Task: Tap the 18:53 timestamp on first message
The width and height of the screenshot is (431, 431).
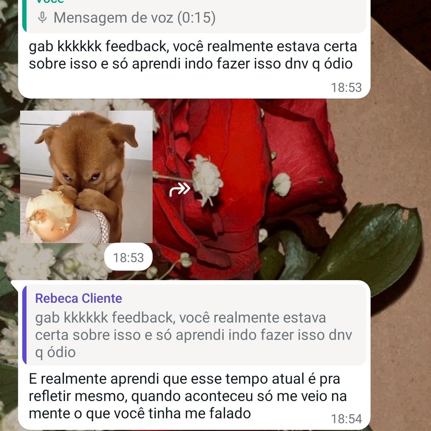Action: click(x=347, y=87)
